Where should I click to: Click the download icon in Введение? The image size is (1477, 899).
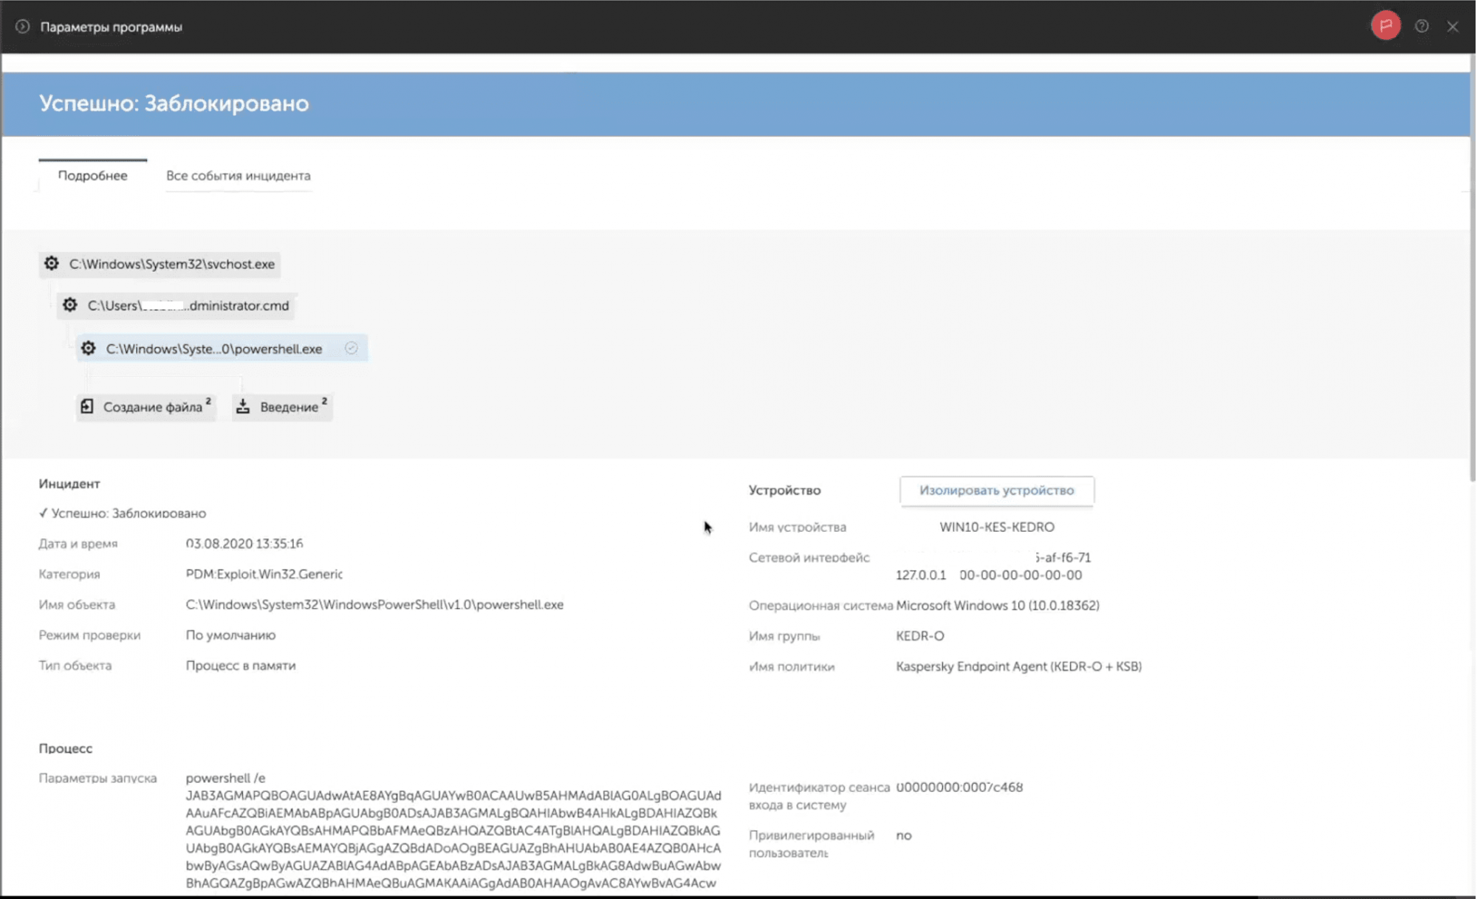(x=243, y=407)
